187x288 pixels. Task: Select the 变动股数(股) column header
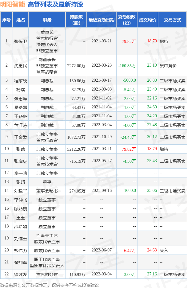[x=127, y=20]
